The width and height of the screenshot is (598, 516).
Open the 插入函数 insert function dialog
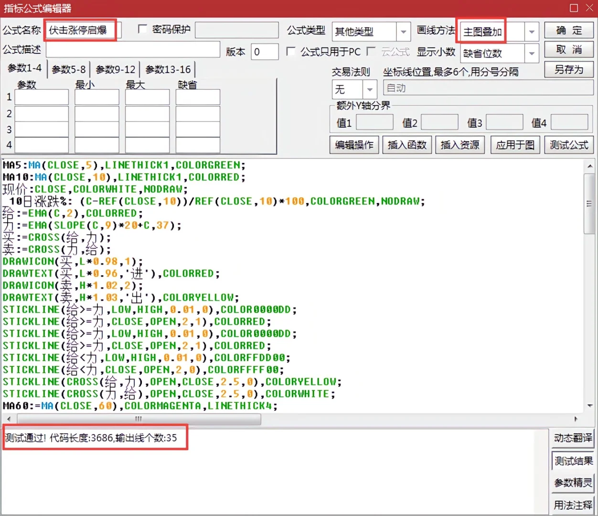click(x=407, y=145)
